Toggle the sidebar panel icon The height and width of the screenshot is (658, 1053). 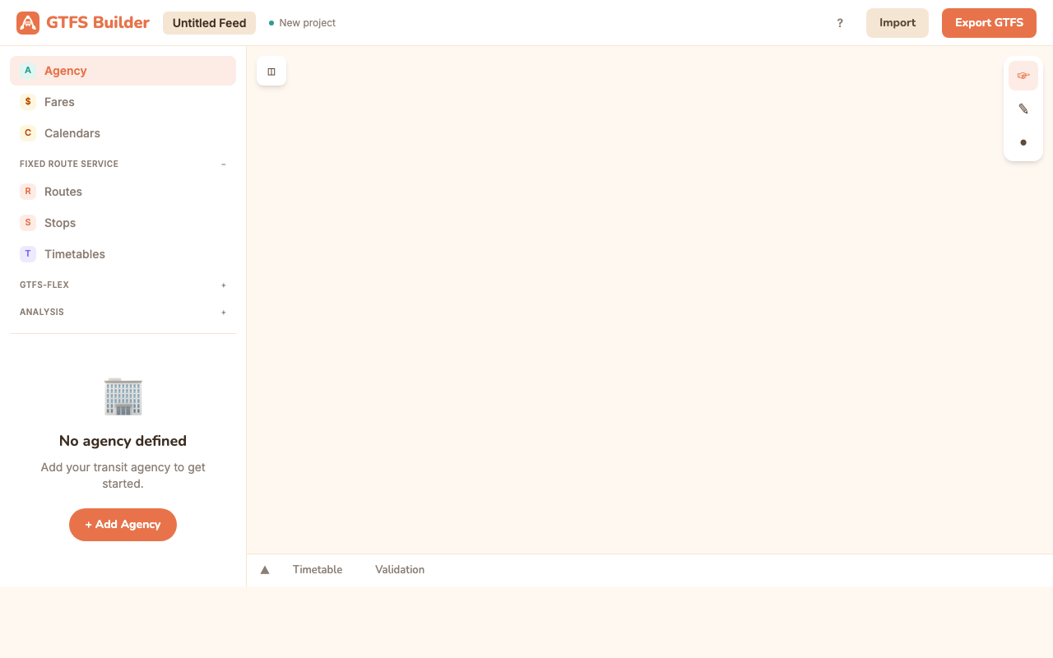coord(271,72)
